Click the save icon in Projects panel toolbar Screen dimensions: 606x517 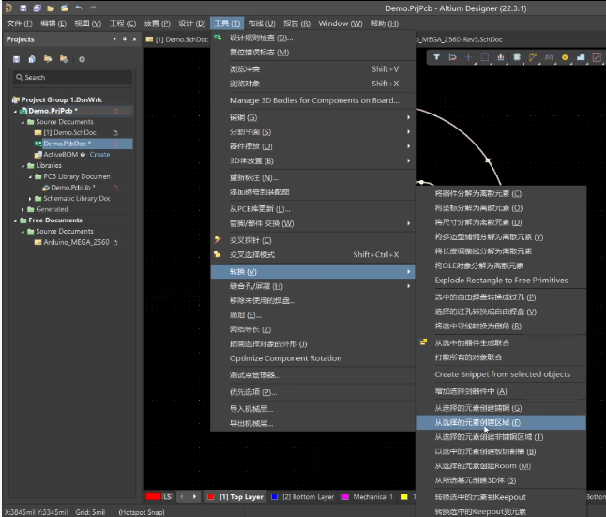tap(16, 59)
